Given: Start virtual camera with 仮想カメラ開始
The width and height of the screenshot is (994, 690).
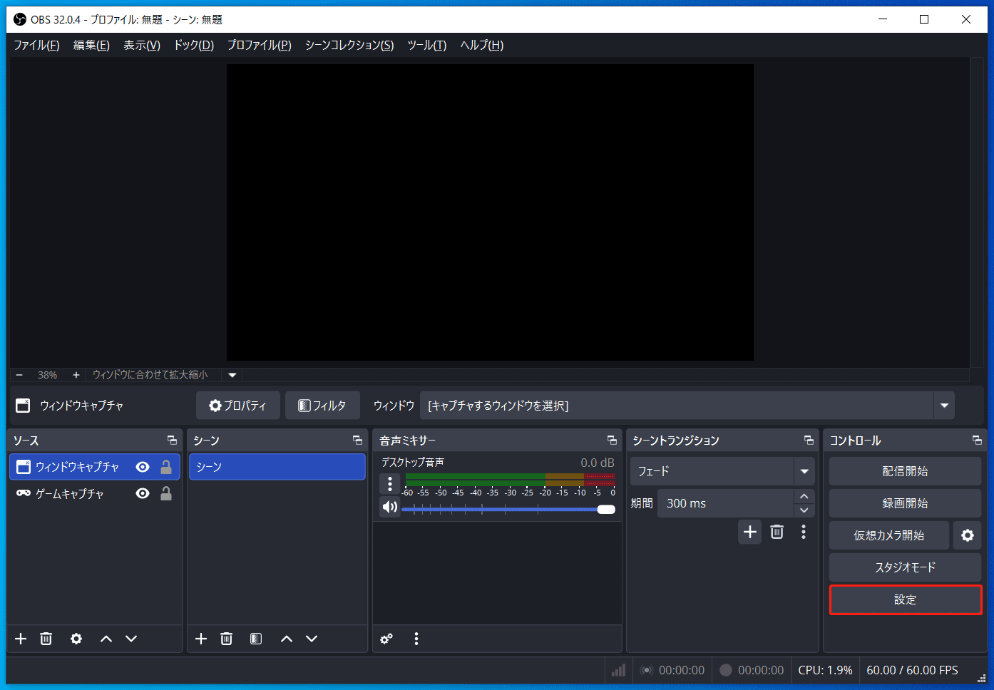Looking at the screenshot, I should 889,535.
